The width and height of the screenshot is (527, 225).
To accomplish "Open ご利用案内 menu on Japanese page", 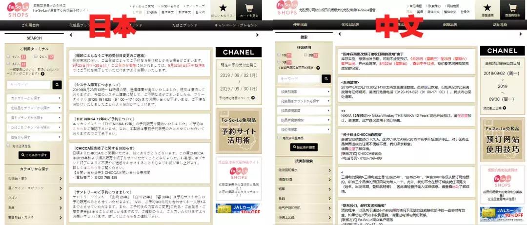I will (30, 25).
